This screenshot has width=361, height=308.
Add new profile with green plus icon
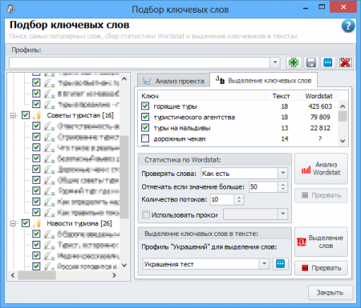294,62
